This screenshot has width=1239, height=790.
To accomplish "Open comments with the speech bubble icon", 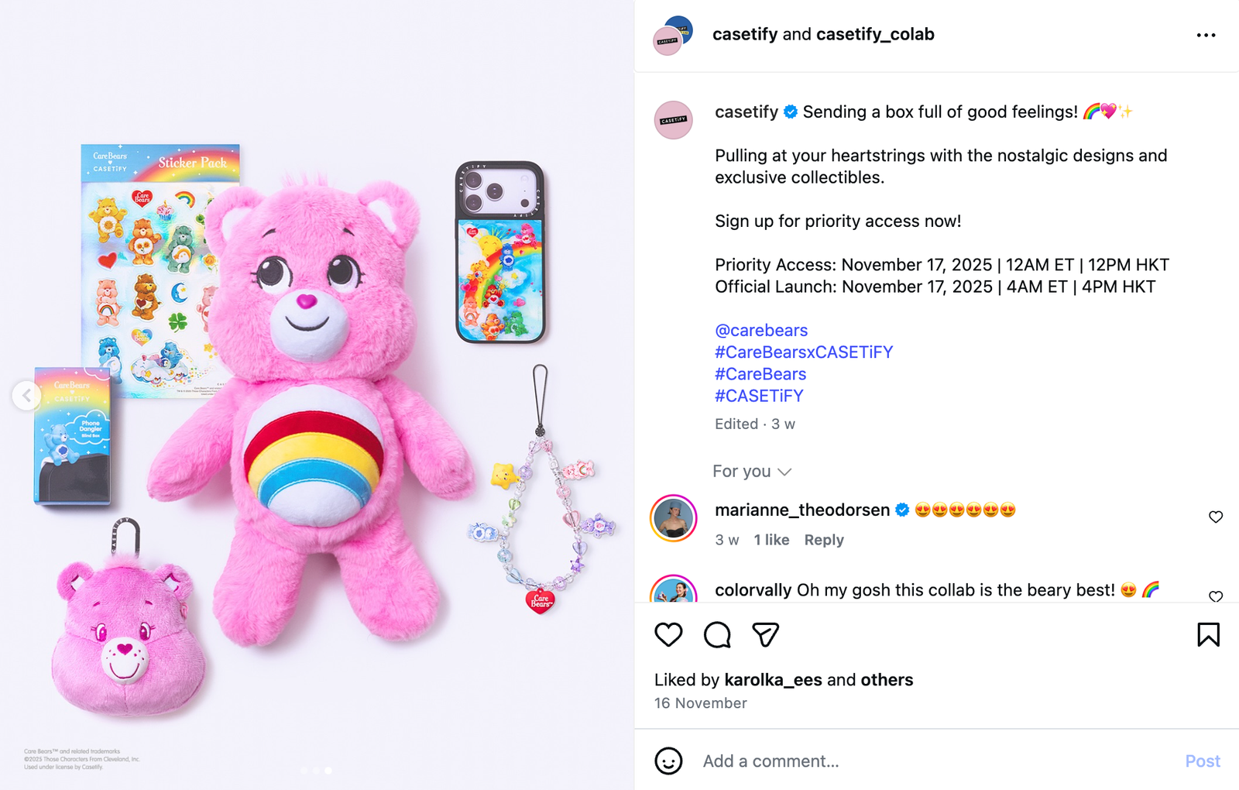I will pyautogui.click(x=717, y=635).
